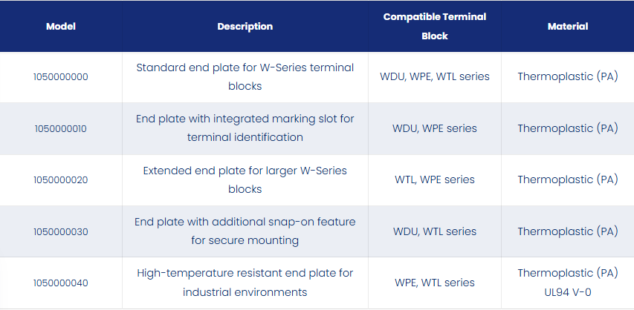Click the Model column header
Screen dimensions: 634x310
point(61,26)
